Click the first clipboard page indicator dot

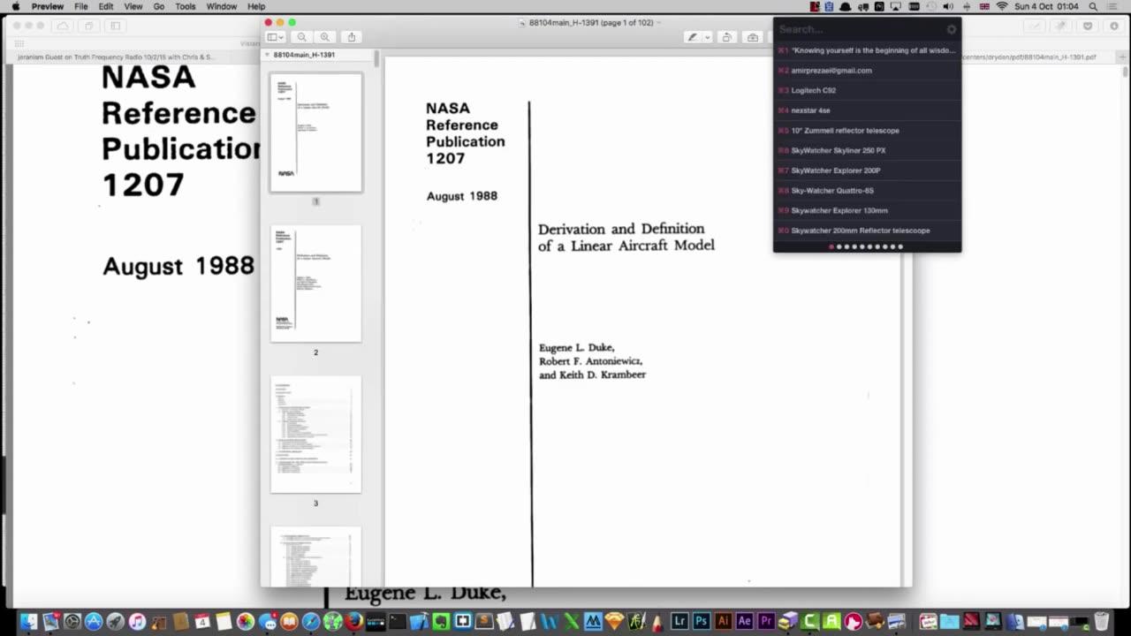tap(831, 246)
